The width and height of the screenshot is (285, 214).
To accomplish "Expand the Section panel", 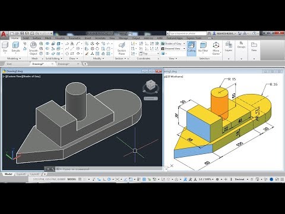I will click(120, 59).
